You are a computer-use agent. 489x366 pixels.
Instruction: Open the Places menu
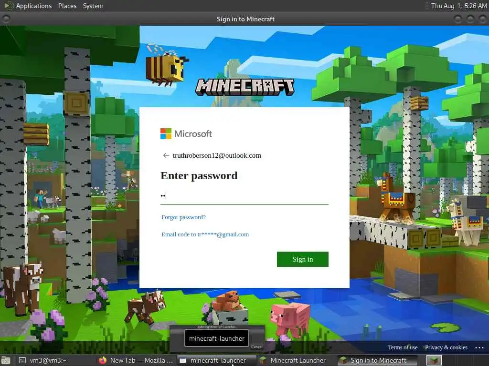click(x=67, y=6)
